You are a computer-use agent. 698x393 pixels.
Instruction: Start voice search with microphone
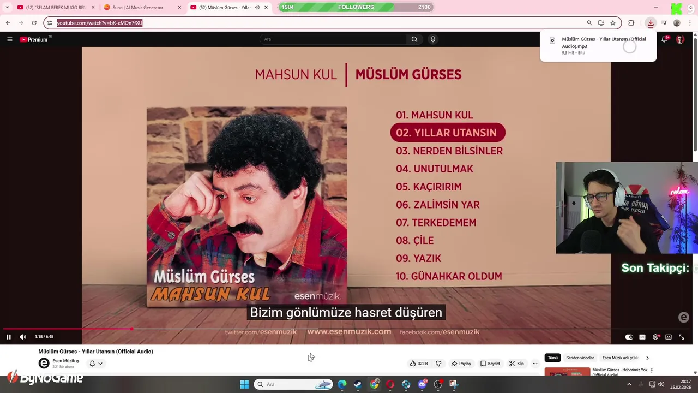pyautogui.click(x=433, y=39)
